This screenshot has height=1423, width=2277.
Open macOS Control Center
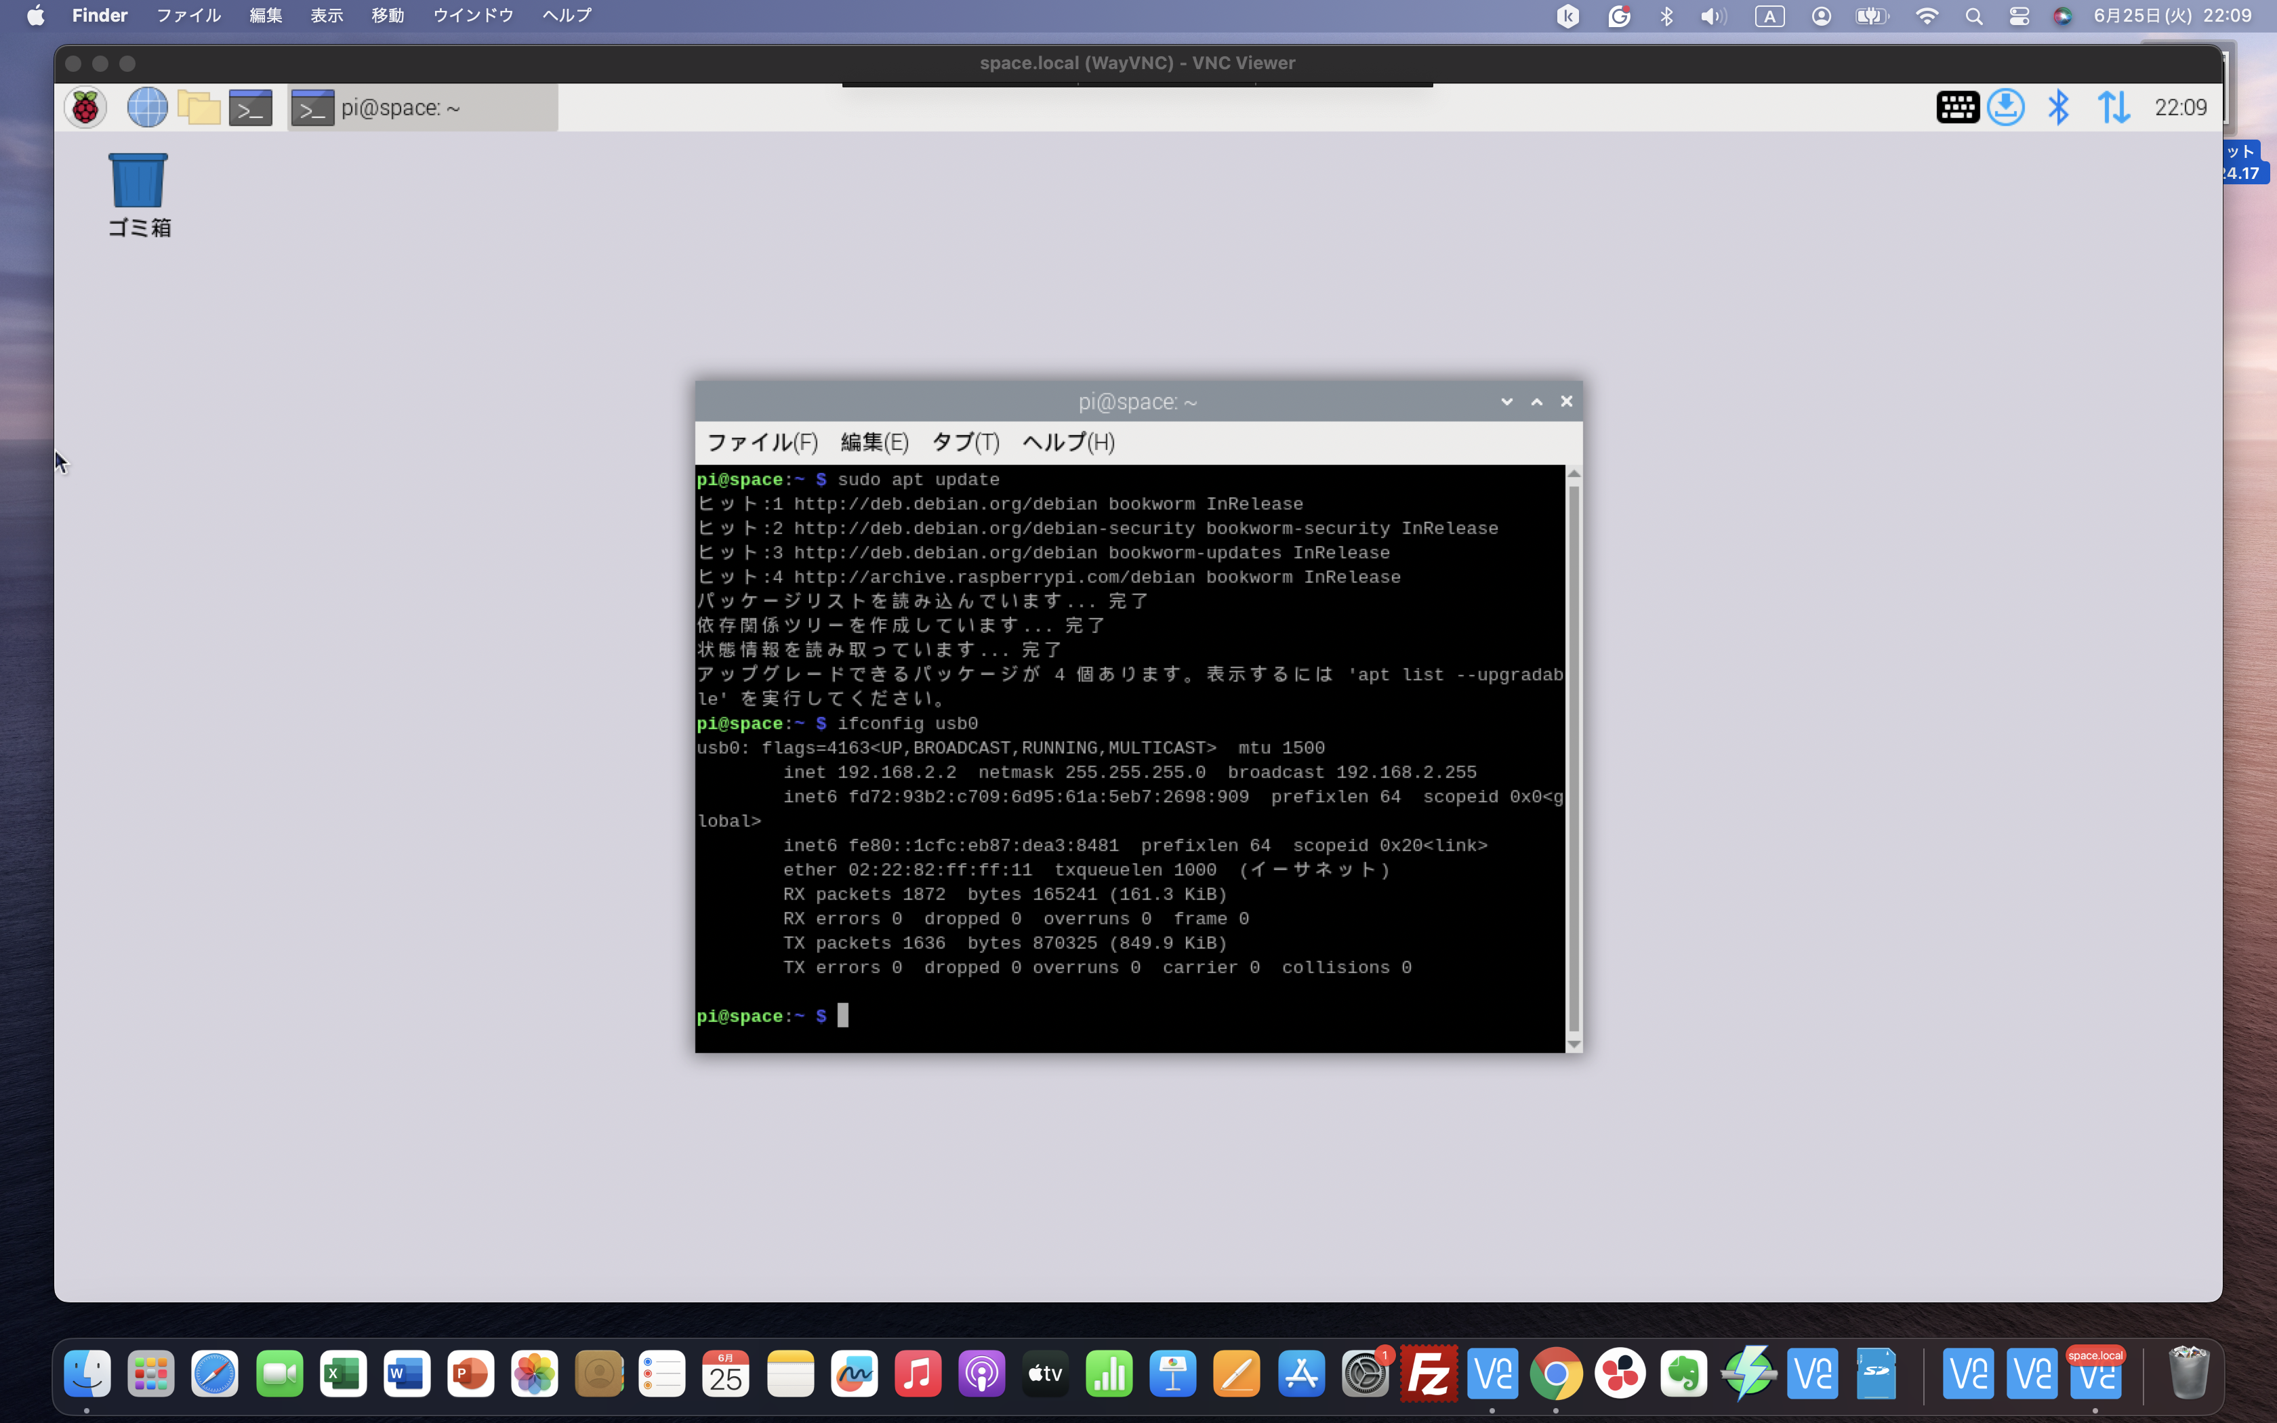point(2018,15)
